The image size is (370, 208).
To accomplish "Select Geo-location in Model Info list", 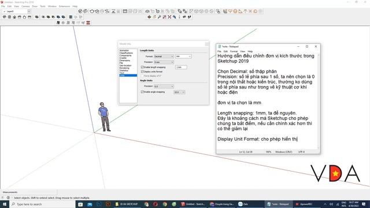I will (125, 65).
